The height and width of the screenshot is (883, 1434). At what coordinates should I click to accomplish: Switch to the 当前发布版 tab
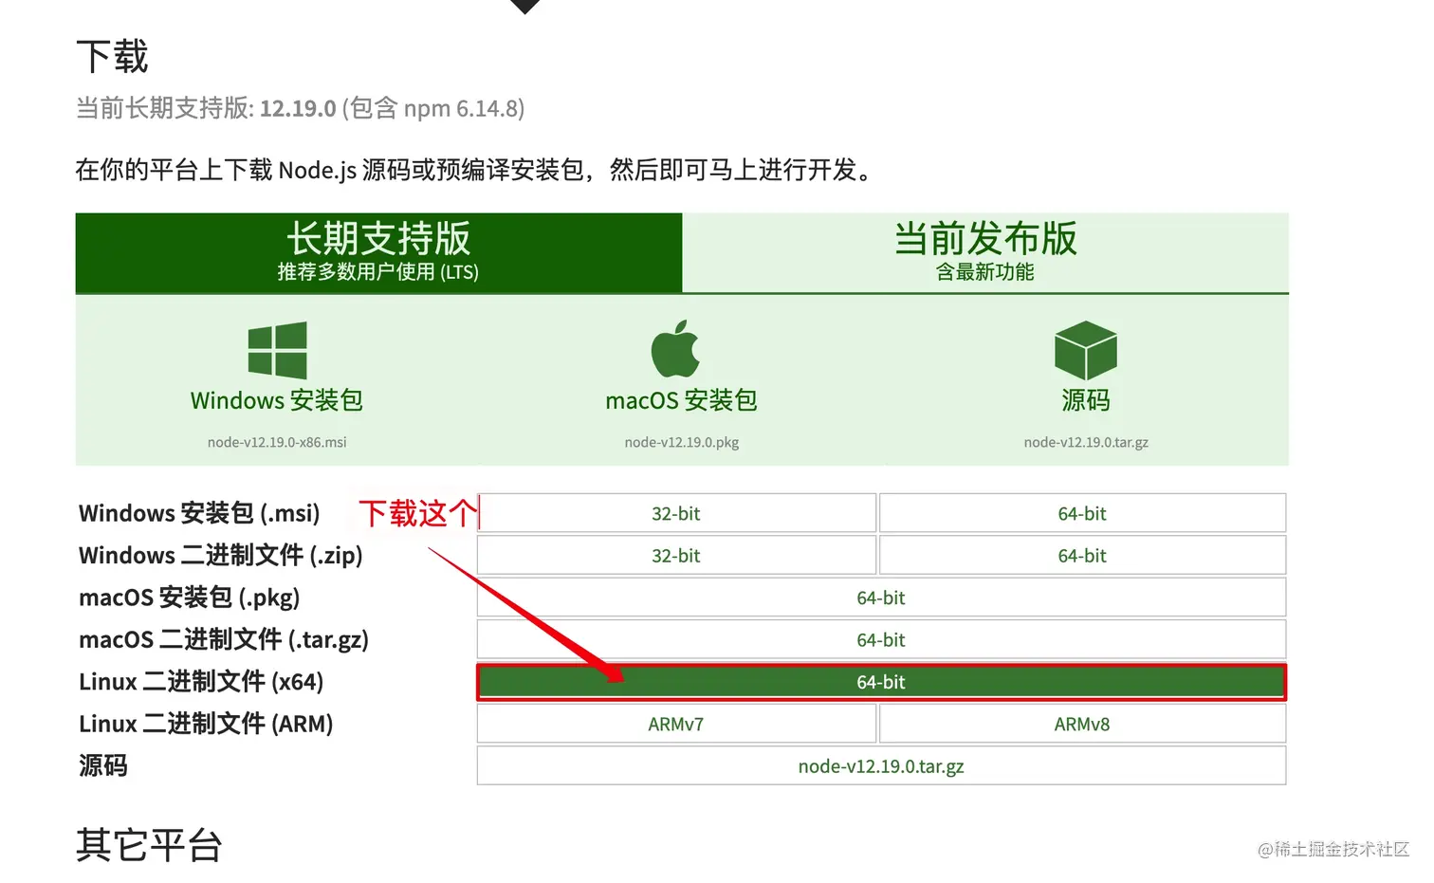coord(985,252)
